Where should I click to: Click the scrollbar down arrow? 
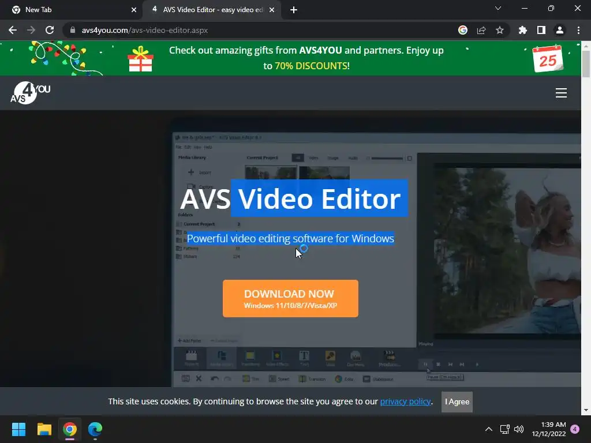point(586,410)
